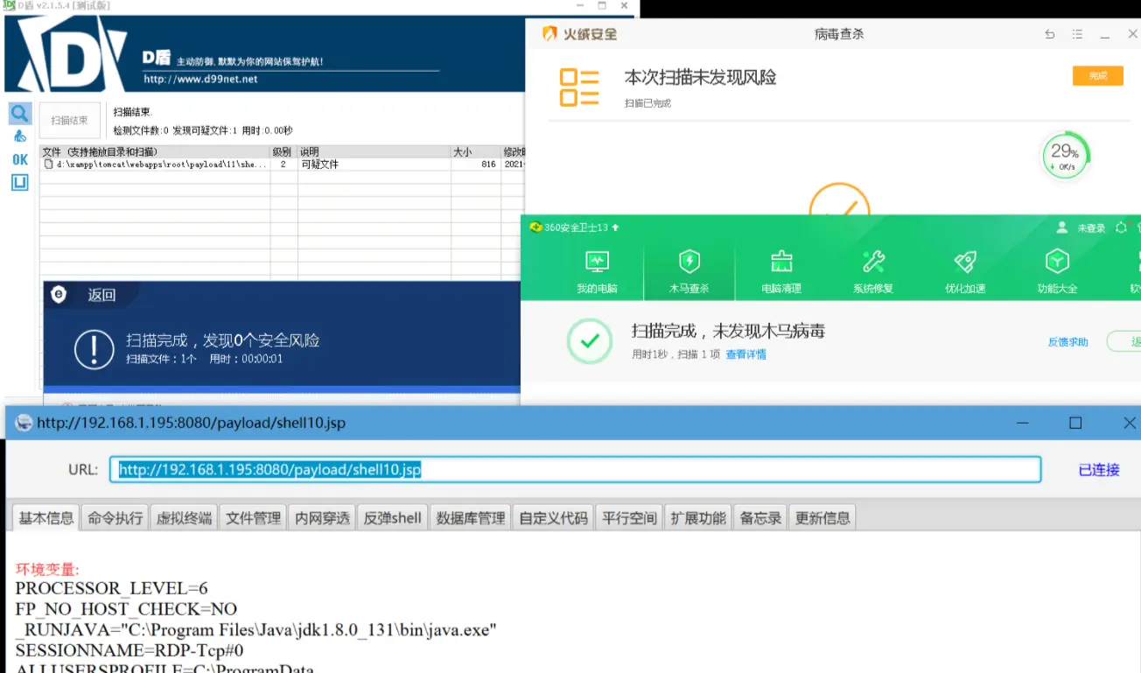Open the 文件管理 tab
Screen dimensions: 1141x673
click(x=254, y=518)
